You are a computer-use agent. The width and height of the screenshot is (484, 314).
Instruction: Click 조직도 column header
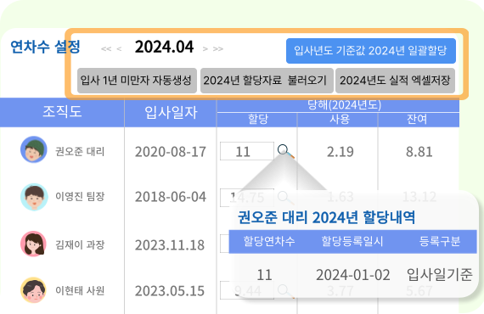[x=62, y=112]
